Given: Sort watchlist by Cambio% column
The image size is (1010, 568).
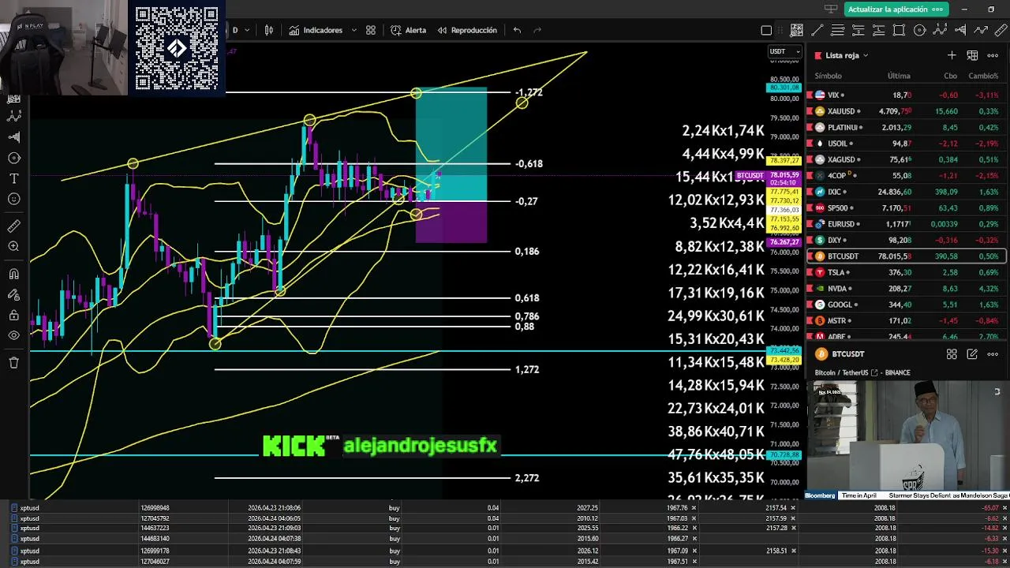Looking at the screenshot, I should tap(983, 76).
